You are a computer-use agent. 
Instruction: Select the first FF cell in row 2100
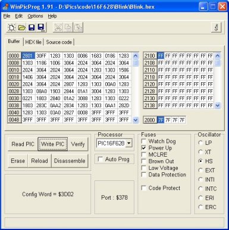coord(161,56)
